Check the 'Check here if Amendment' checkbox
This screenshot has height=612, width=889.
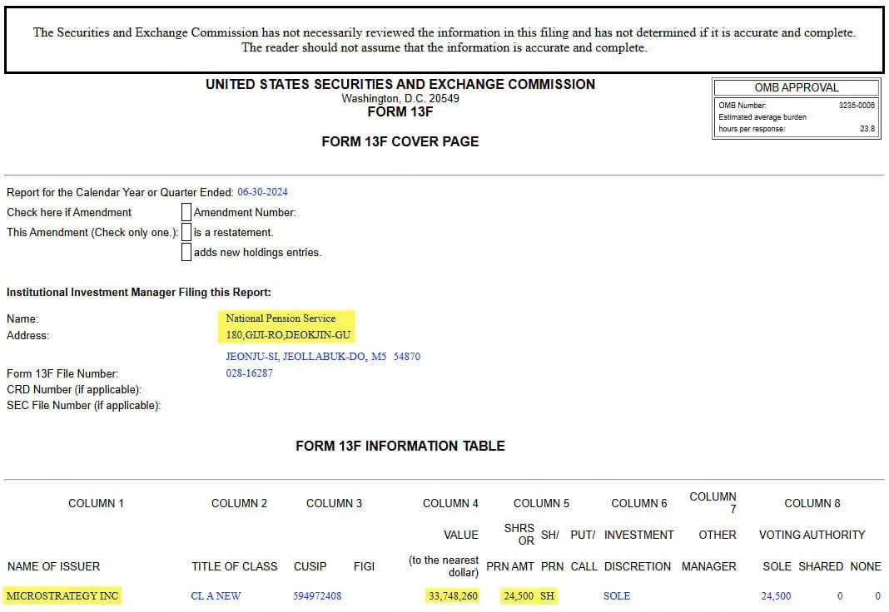186,212
